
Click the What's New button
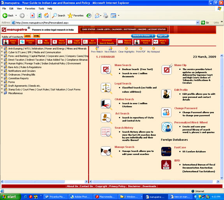161,42
